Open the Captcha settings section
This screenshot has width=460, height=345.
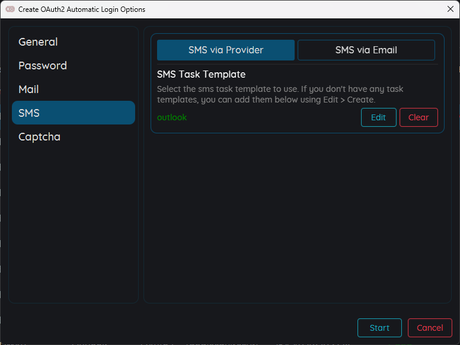point(39,137)
